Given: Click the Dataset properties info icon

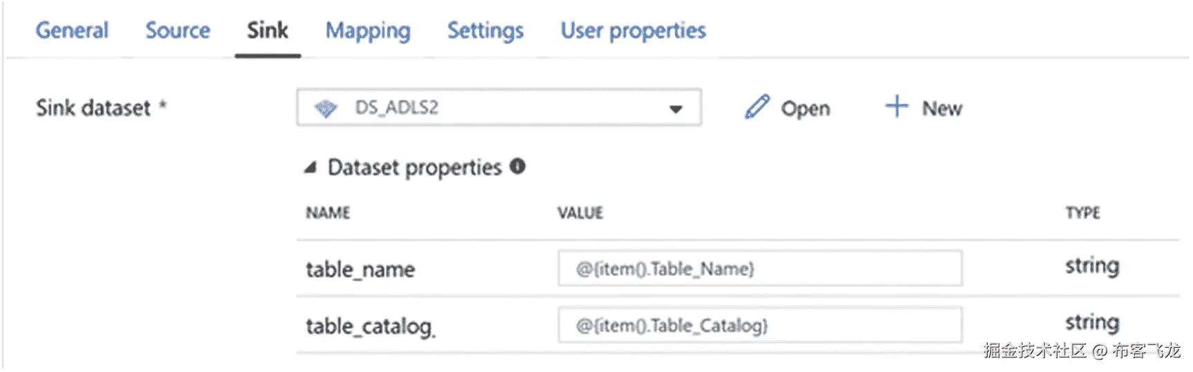Looking at the screenshot, I should point(517,166).
